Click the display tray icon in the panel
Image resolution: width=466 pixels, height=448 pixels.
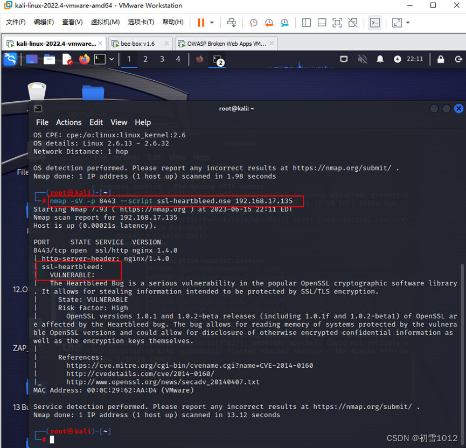[344, 59]
